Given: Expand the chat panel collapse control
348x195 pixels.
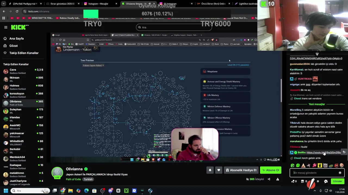Looking at the screenshot, I should tap(317, 54).
